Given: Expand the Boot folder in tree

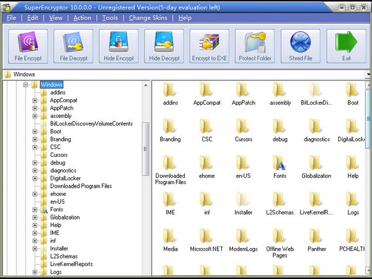Looking at the screenshot, I should click(x=35, y=131).
